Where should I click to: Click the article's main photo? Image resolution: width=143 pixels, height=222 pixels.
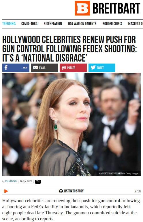[71, 125]
